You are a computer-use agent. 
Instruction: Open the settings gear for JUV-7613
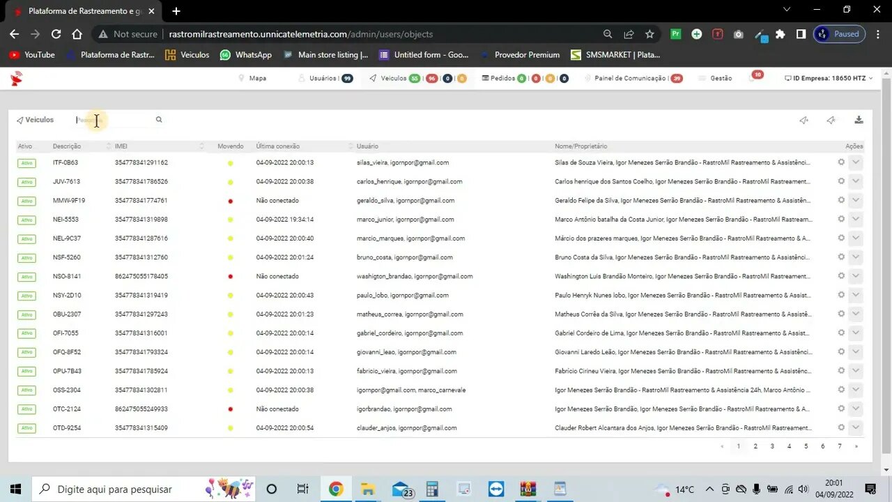coord(841,181)
